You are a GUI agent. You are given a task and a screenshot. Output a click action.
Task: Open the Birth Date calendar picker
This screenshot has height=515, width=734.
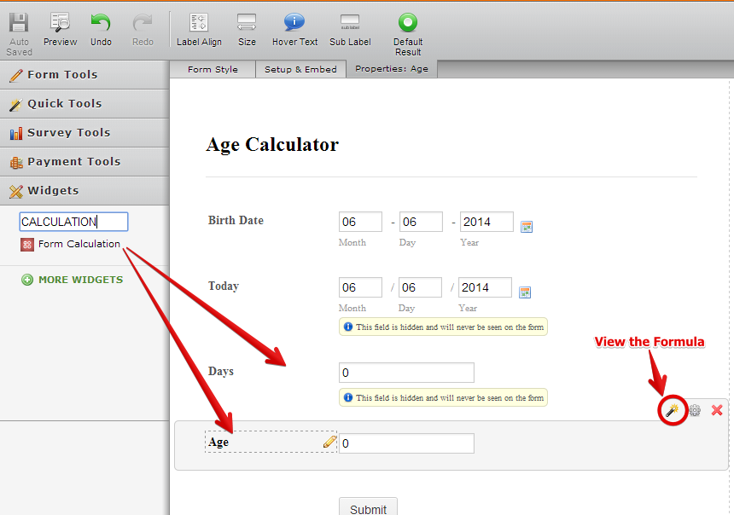(x=527, y=227)
